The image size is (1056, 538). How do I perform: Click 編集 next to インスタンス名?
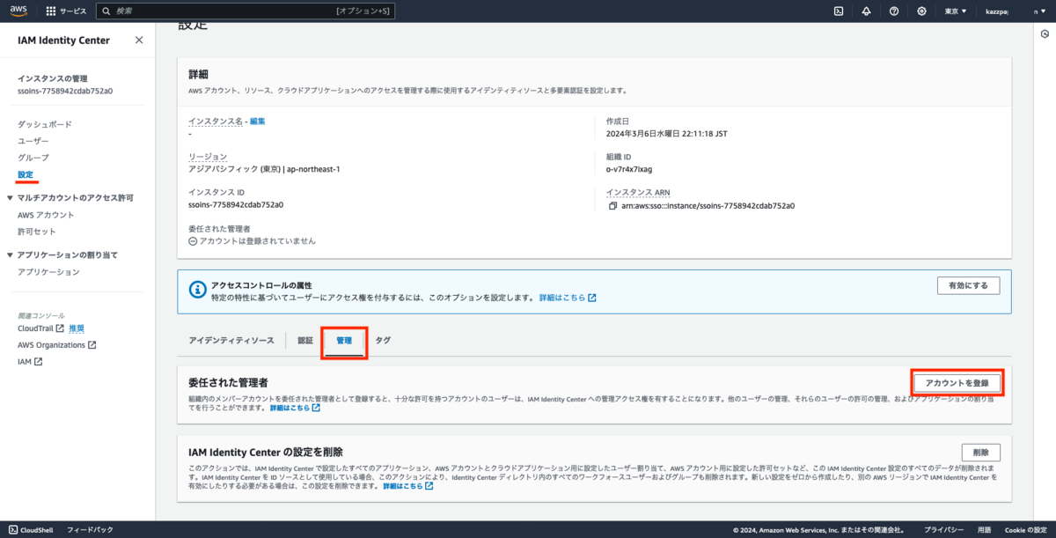(x=257, y=121)
